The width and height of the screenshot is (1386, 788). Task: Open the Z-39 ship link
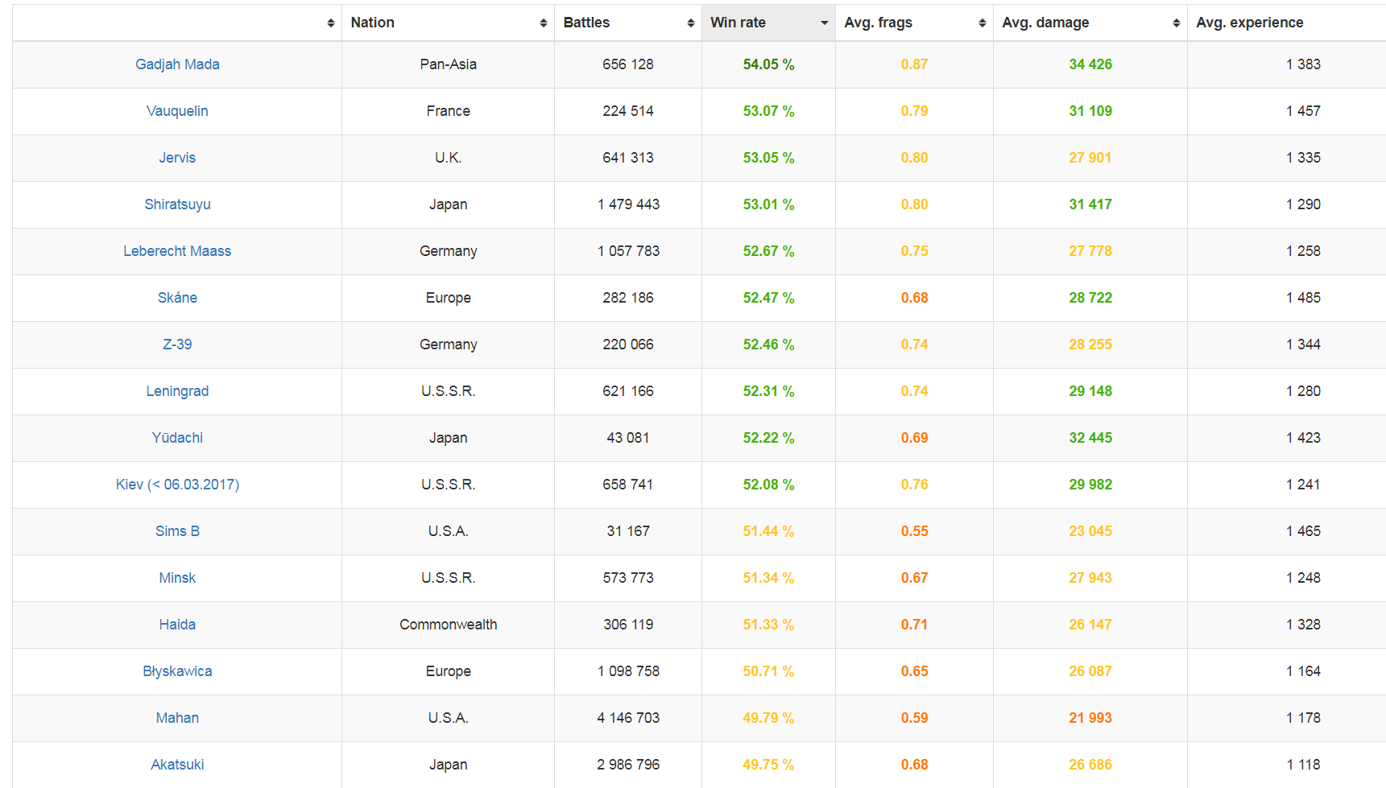coord(177,344)
